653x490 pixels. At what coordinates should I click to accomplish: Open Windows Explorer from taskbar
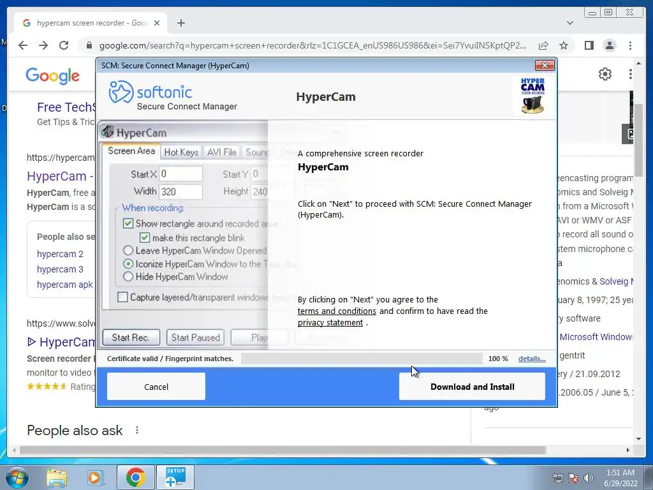57,477
